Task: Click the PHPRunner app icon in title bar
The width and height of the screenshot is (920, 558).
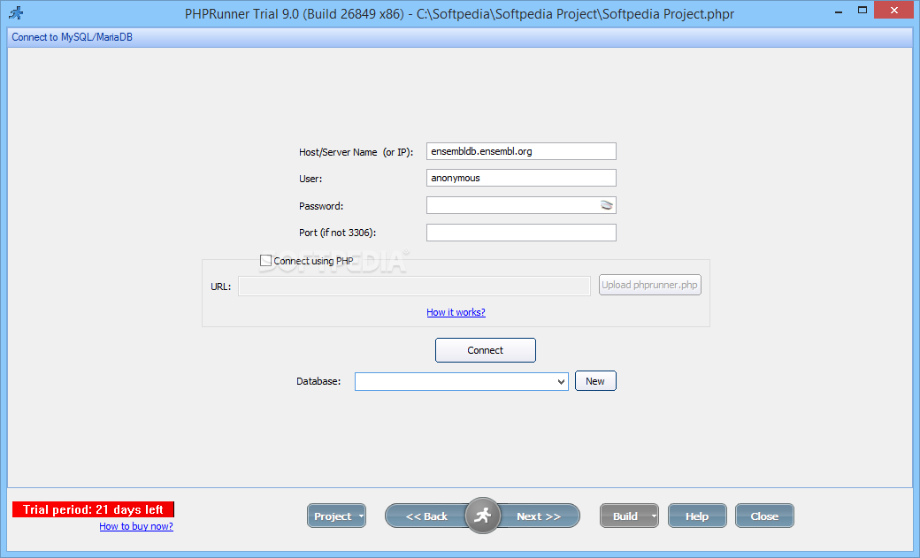Action: click(17, 13)
